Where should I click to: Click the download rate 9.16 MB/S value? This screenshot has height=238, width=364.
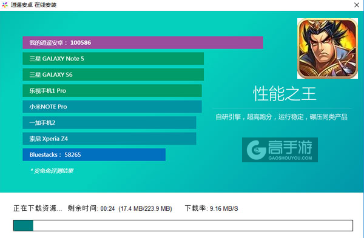[x=224, y=209]
